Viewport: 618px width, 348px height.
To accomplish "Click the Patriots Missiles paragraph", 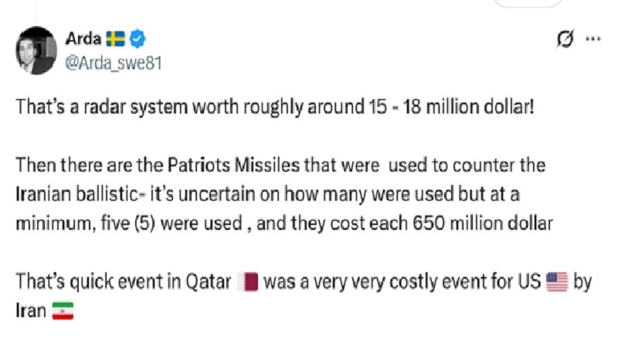I will (x=284, y=194).
